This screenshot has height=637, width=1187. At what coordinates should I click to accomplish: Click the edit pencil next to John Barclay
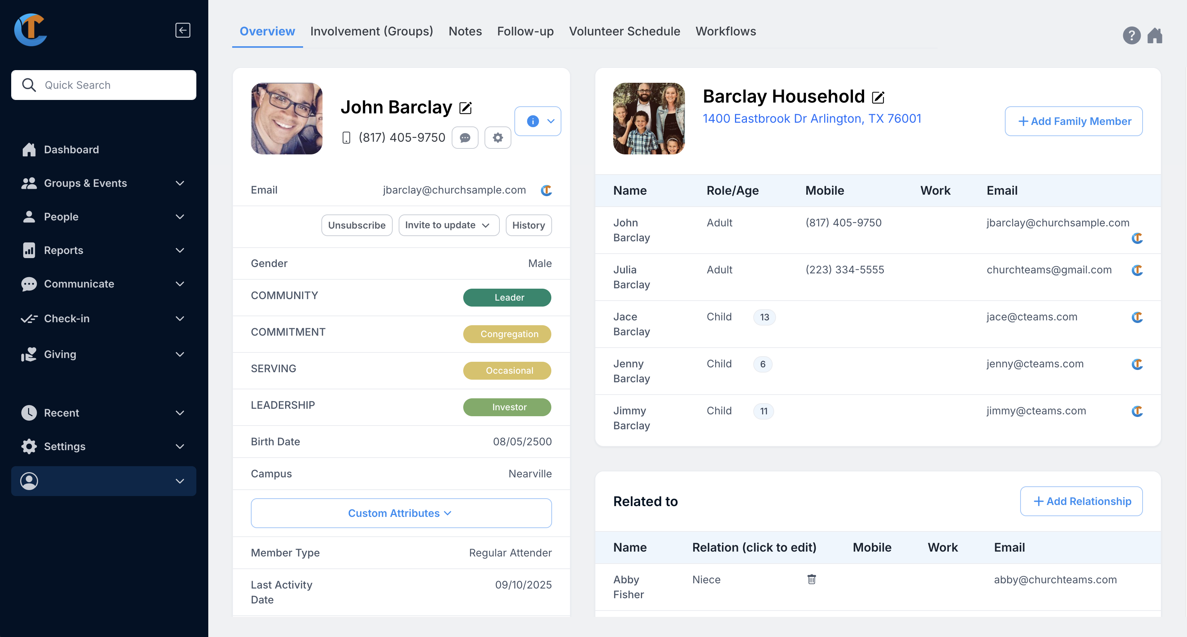465,108
